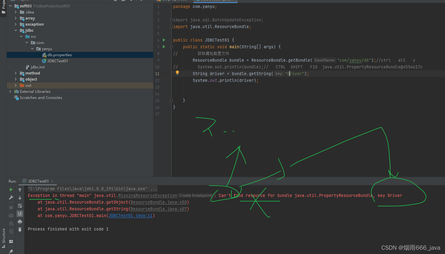Click Create breakpoint inlay in console
Viewport: 445px width, 254px height.
(x=195, y=195)
